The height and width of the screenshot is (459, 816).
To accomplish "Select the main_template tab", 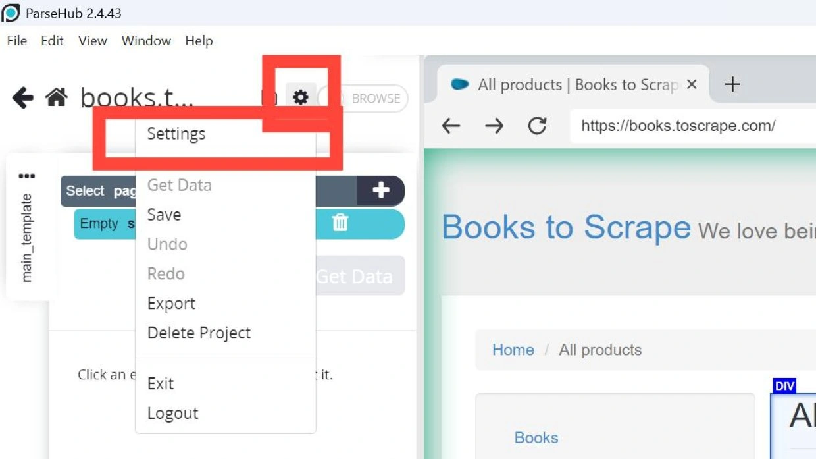I will click(x=27, y=238).
